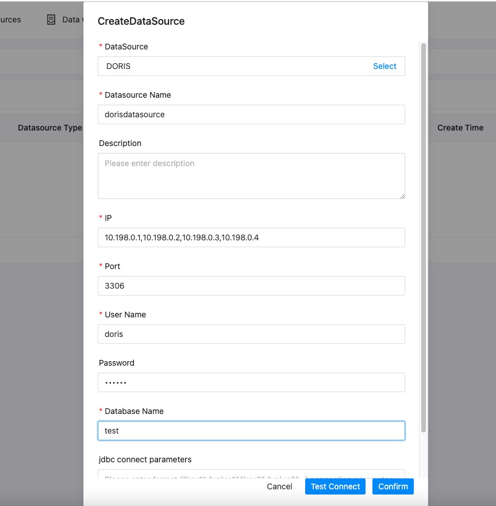This screenshot has height=506, width=496.
Task: Click the Select link for DataSource
Action: [385, 66]
